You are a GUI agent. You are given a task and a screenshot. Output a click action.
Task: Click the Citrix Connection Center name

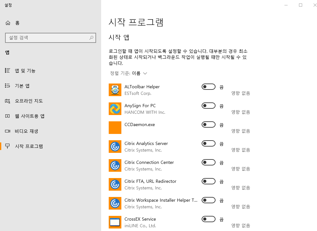click(x=149, y=162)
